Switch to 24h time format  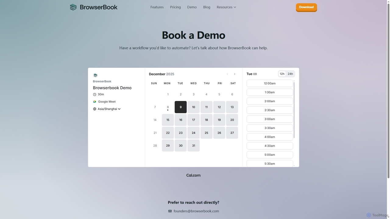[x=290, y=74]
